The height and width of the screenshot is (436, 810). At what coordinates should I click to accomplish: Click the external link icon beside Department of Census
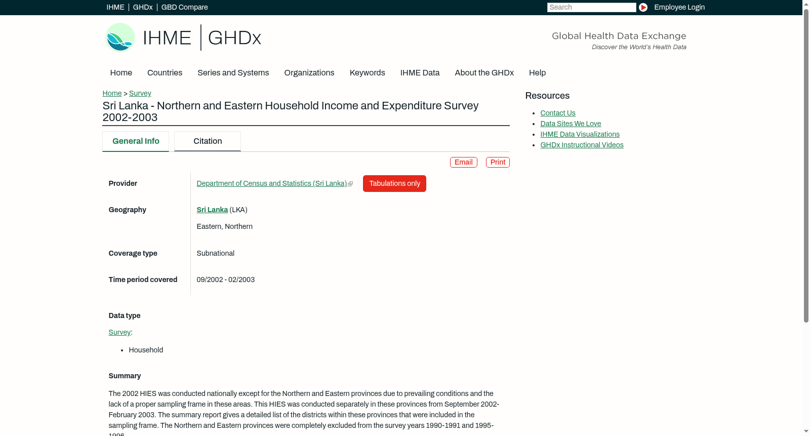coord(350,184)
